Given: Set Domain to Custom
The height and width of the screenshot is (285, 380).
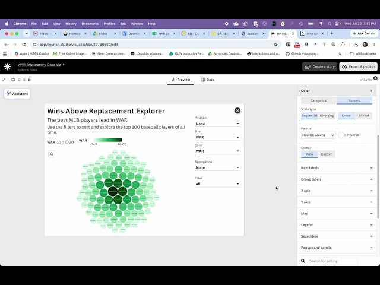Looking at the screenshot, I should tap(327, 154).
